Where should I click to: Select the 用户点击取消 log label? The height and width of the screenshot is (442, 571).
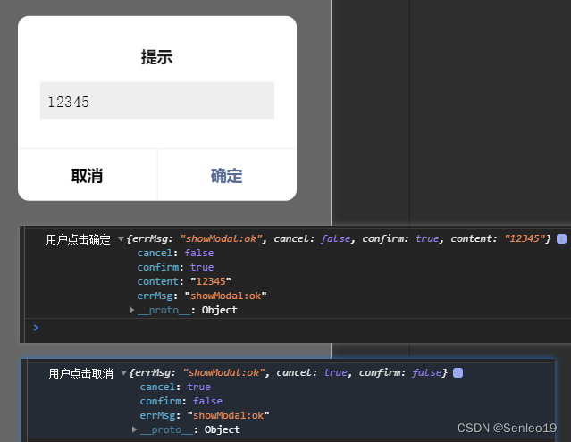[80, 373]
